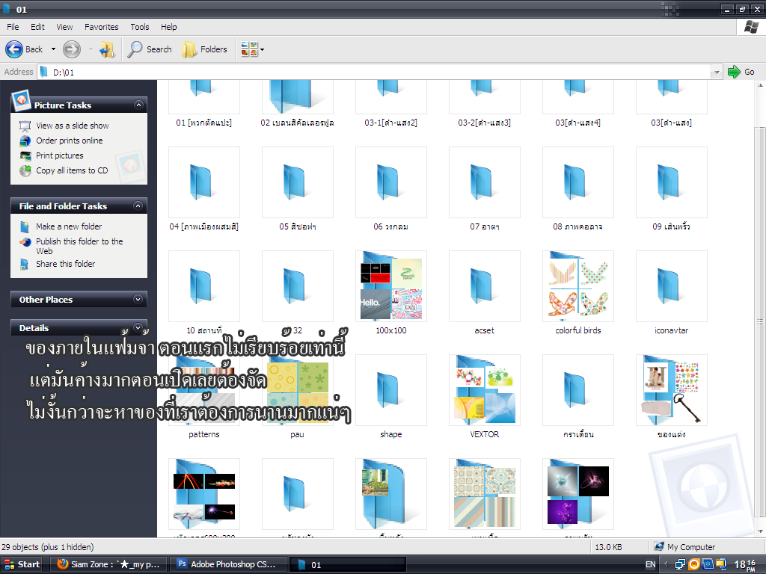Viewport: 766px width, 574px height.
Task: Click Print pictures link
Action: (x=60, y=155)
